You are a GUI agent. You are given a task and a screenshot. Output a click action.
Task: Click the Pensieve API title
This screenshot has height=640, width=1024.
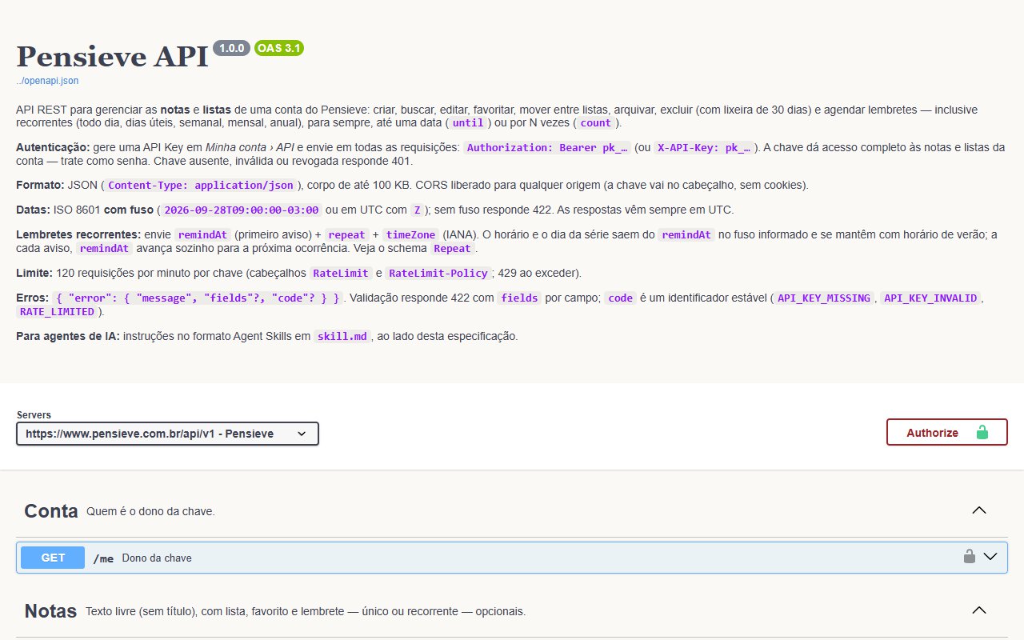pos(112,56)
